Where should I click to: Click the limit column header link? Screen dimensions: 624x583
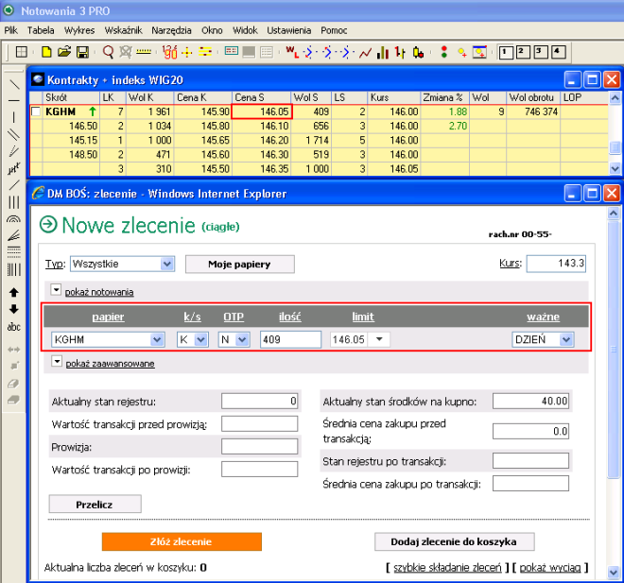pyautogui.click(x=363, y=317)
